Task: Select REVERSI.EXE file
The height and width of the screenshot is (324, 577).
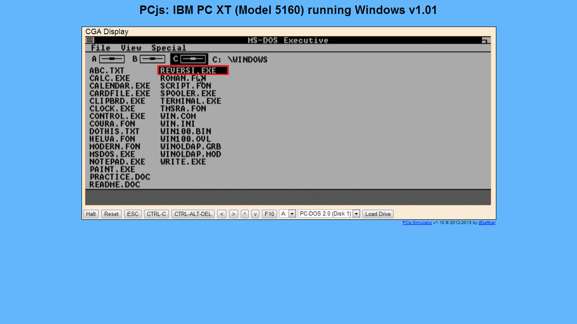Action: (193, 71)
